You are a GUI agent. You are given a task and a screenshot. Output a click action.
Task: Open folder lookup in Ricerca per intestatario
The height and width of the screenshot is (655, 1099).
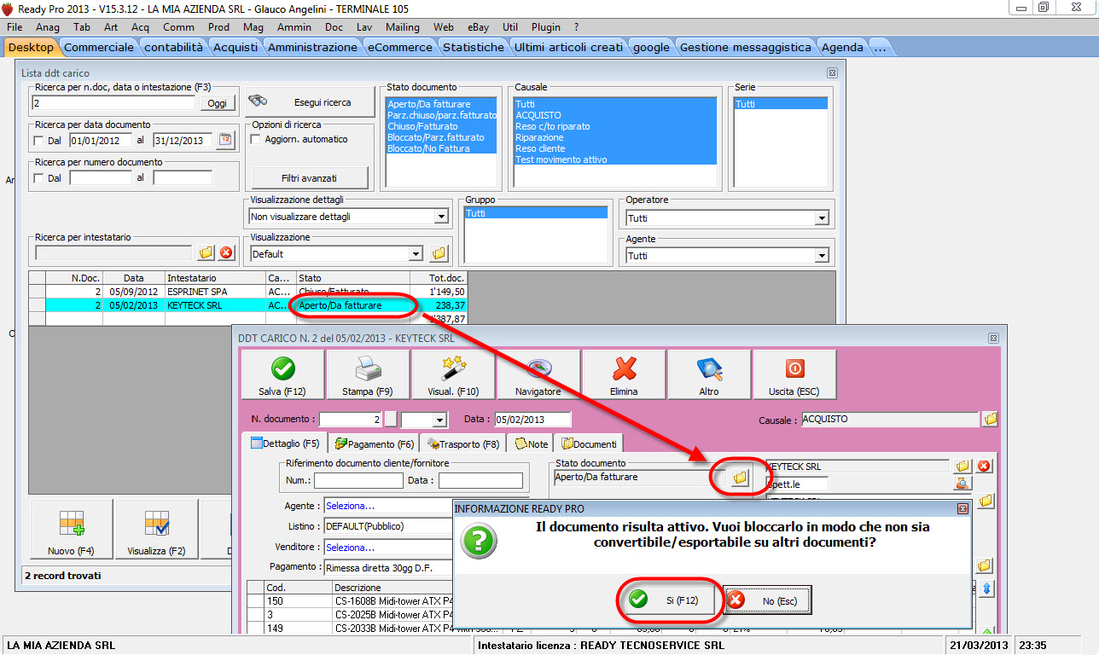pyautogui.click(x=206, y=252)
